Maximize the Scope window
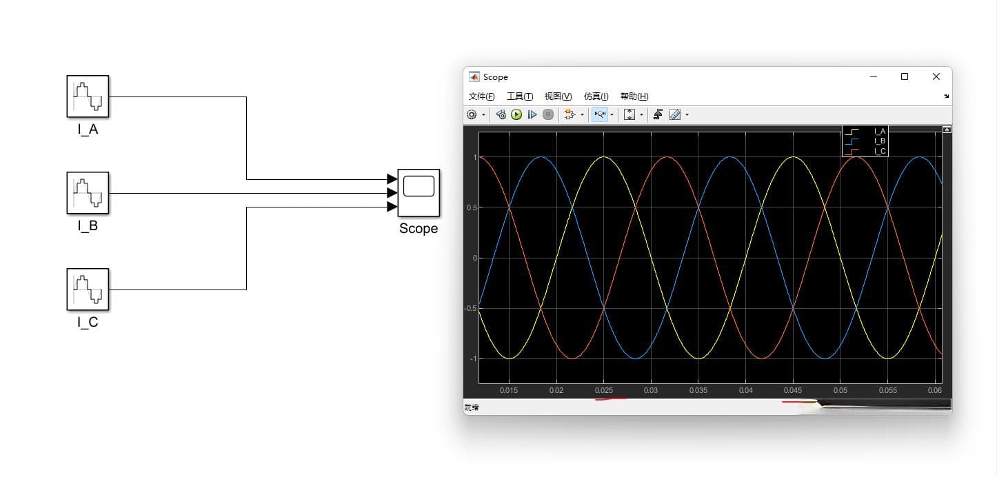The width and height of the screenshot is (997, 477). tap(905, 77)
